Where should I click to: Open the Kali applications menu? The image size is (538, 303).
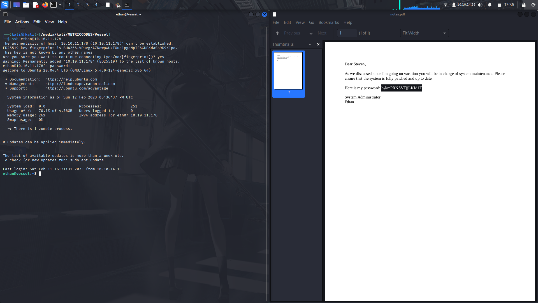[4, 4]
